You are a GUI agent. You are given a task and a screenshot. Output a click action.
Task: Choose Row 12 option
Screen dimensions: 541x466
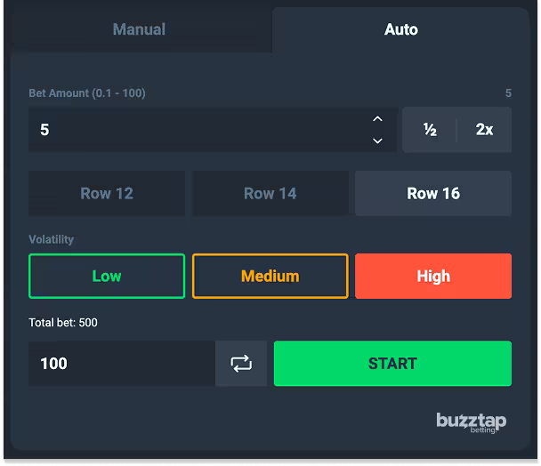click(107, 194)
